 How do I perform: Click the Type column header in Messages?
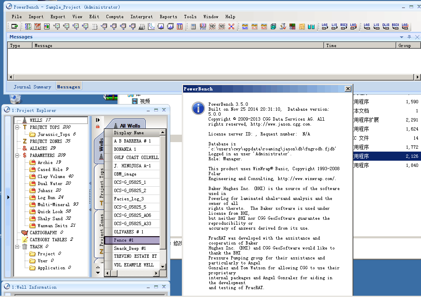pos(20,45)
